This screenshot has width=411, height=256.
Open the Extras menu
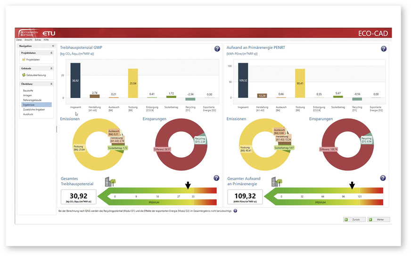pos(38,40)
